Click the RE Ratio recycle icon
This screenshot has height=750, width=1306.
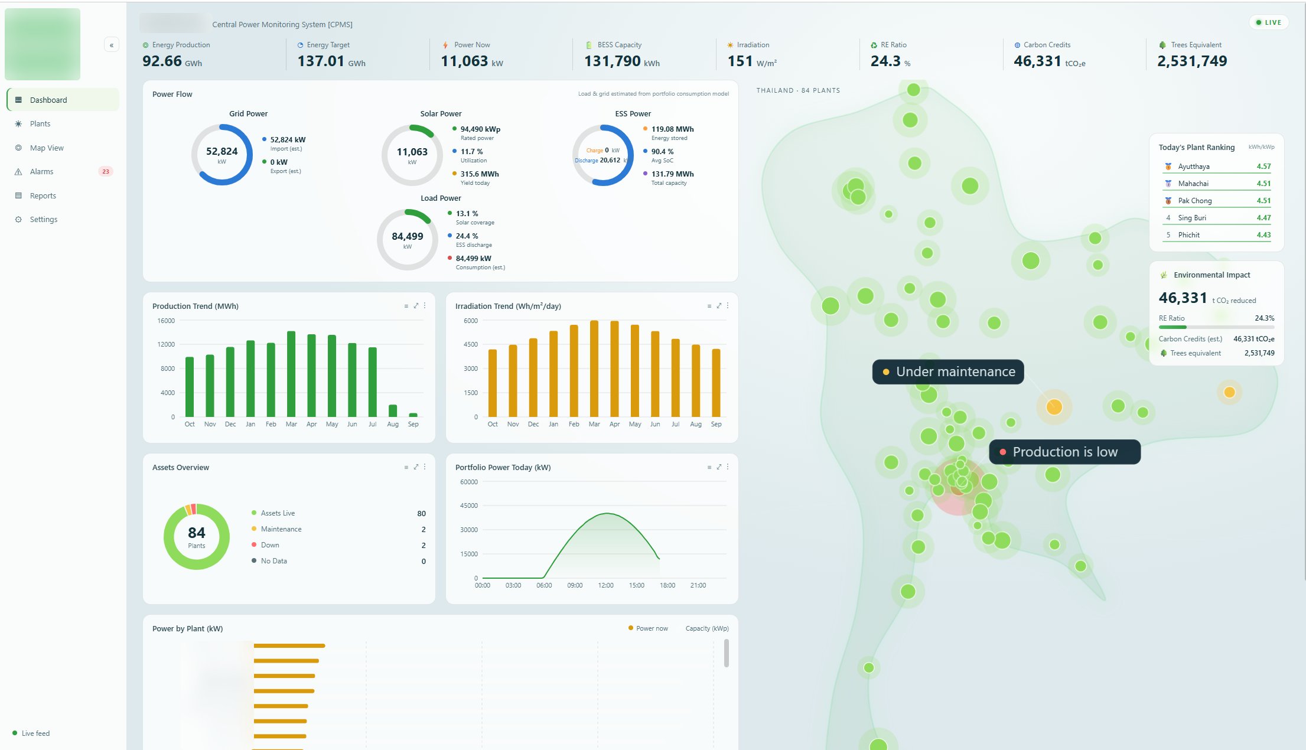874,45
